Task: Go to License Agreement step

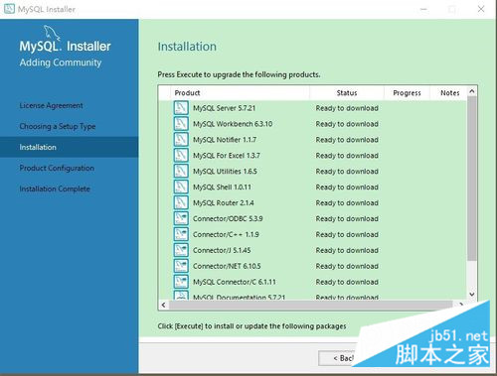Action: click(52, 105)
